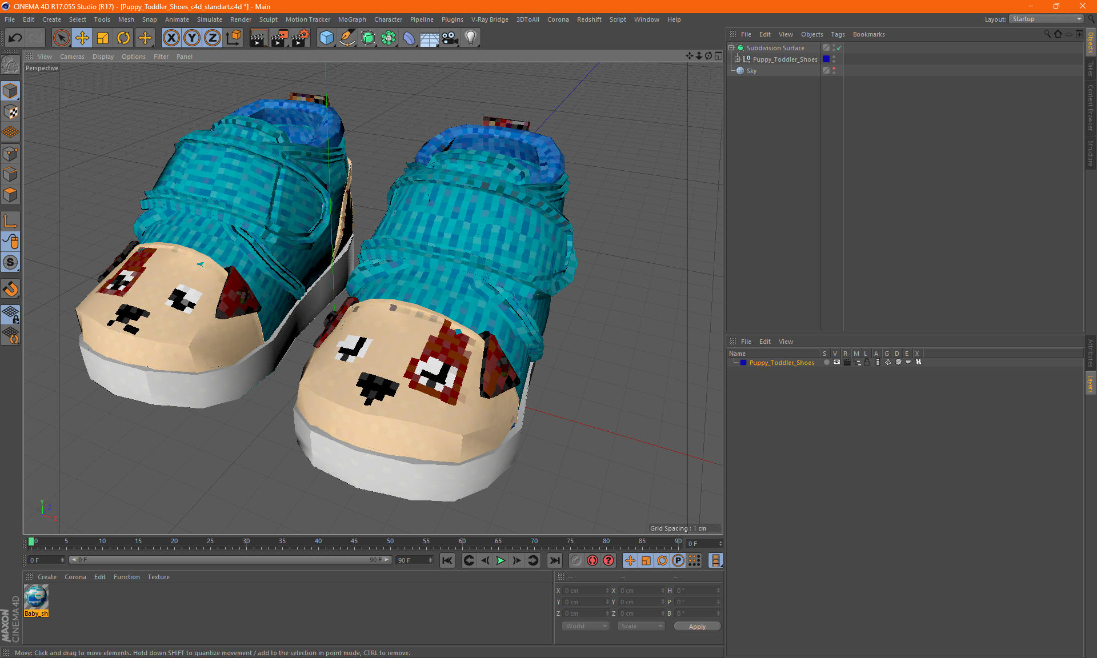Image resolution: width=1097 pixels, height=658 pixels.
Task: Add a Camera object icon
Action: (450, 38)
